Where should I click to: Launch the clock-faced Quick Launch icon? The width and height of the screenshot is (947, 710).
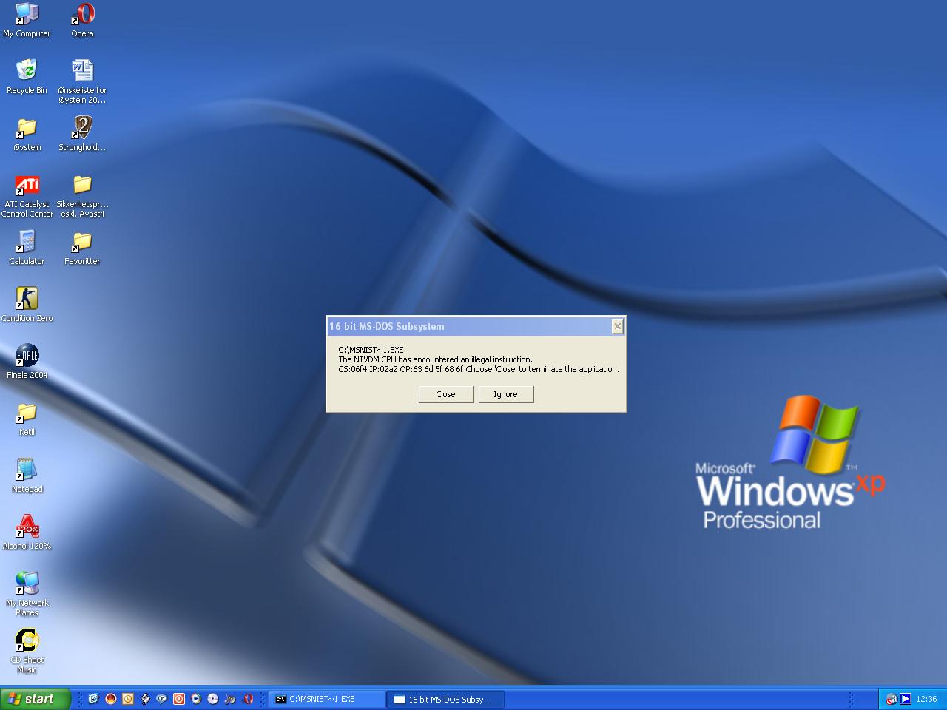pos(127,699)
